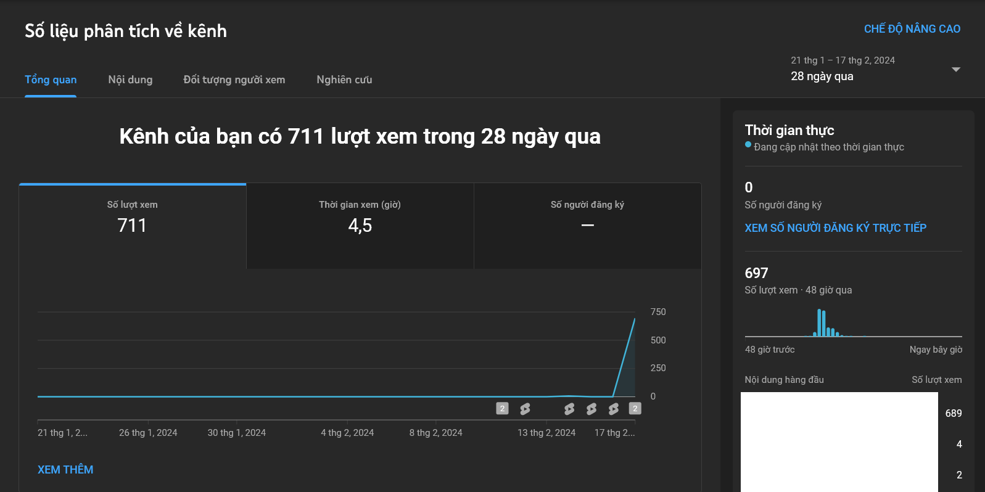
Task: Switch chart to the Số người đăng ký card
Action: point(588,226)
